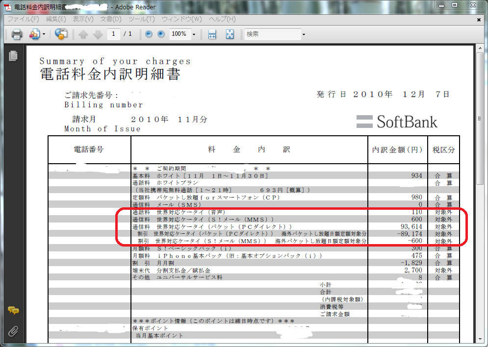Viewport: 488px width, 347px height.
Task: Open the 編集(E) menu
Action: [x=56, y=19]
